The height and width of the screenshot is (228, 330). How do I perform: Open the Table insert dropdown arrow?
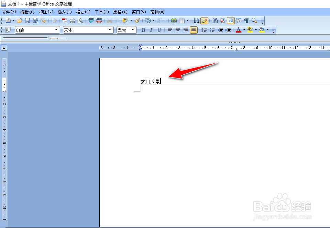tap(188, 21)
